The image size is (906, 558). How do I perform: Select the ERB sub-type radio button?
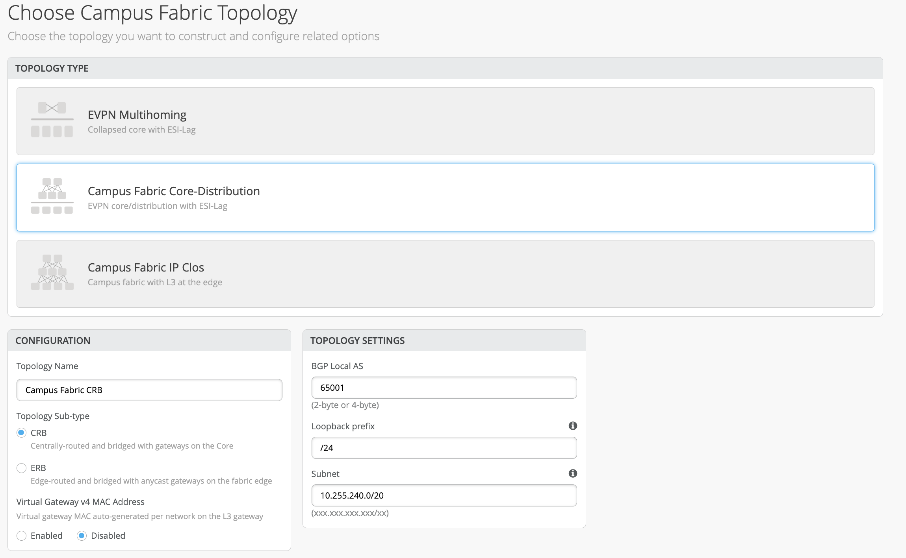(22, 468)
